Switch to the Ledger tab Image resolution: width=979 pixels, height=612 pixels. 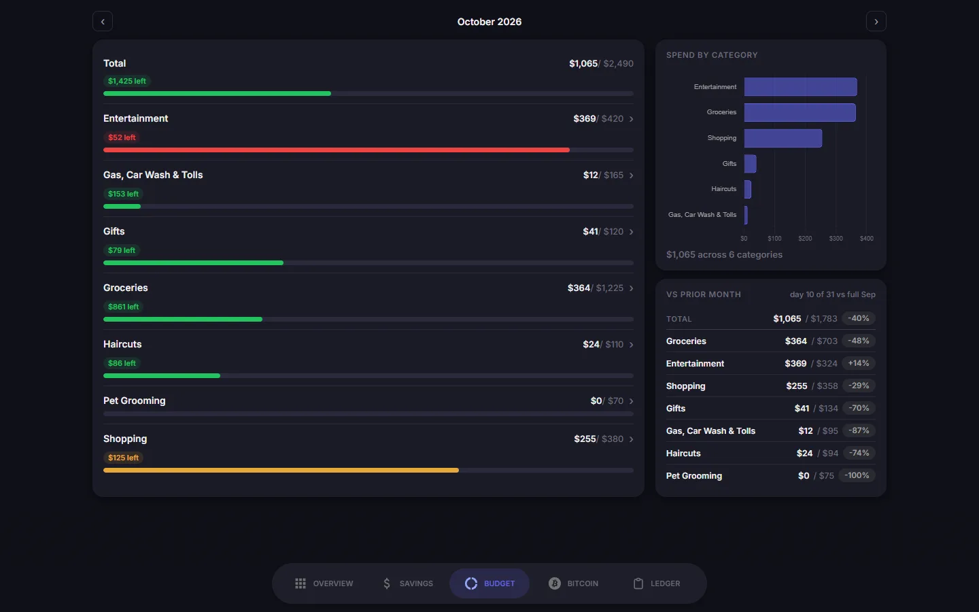[x=657, y=583]
